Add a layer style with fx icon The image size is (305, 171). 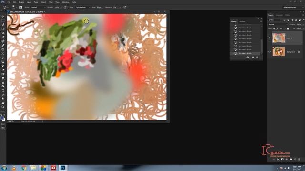tap(278, 160)
